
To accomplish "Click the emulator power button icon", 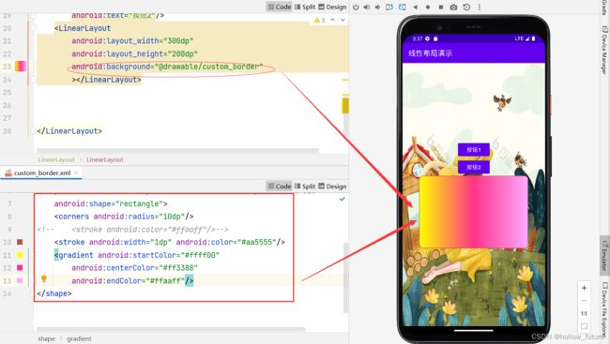I will tap(356, 7).
